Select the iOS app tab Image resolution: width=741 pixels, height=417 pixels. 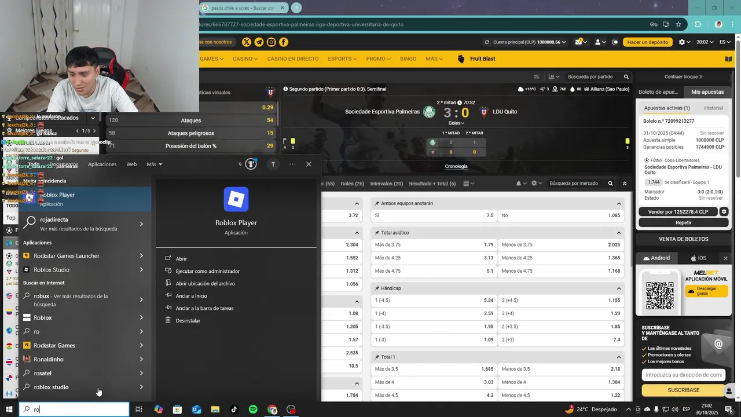click(698, 258)
